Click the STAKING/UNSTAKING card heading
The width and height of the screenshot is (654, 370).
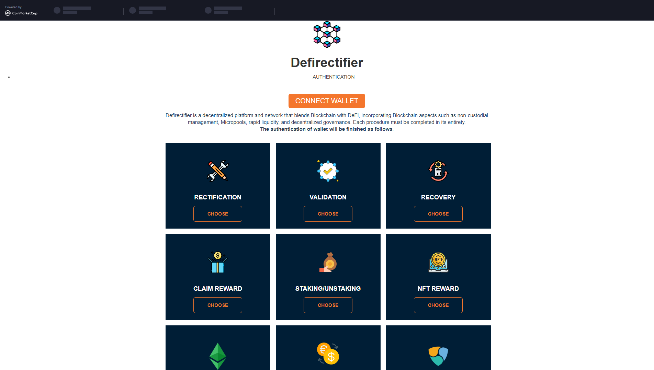coord(328,289)
